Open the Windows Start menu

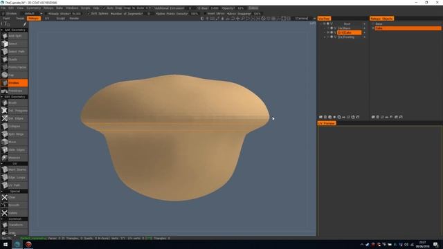6,244
